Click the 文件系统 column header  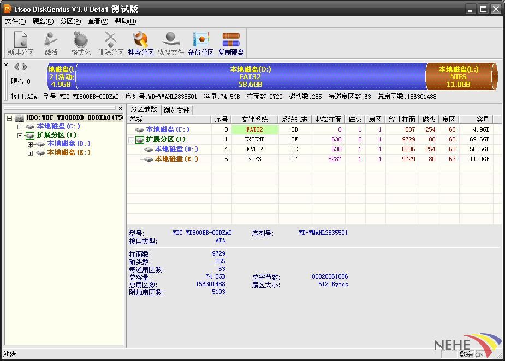(255, 120)
